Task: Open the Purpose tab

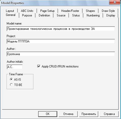Action: pyautogui.click(x=27, y=15)
